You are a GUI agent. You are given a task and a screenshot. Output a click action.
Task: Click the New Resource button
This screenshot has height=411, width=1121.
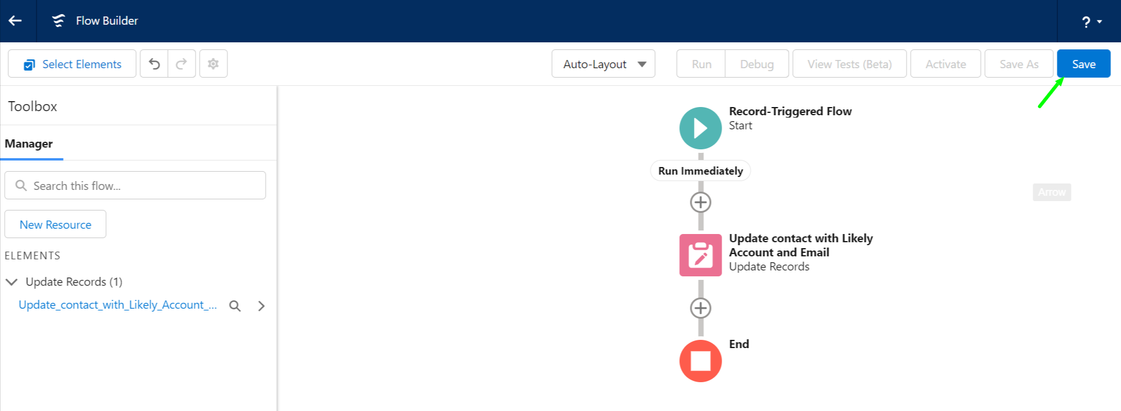coord(55,224)
